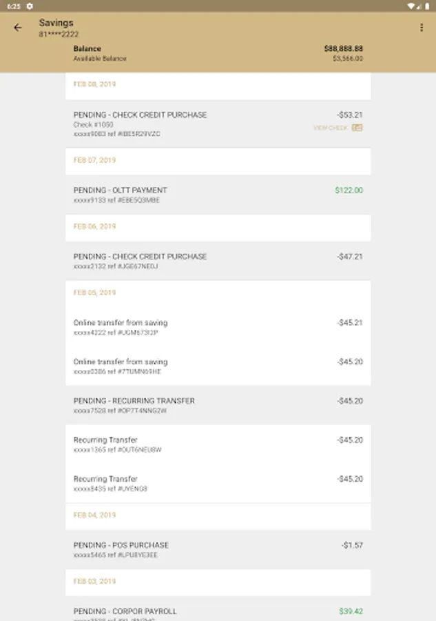Screen dimensions: 436x621
Task: Open the $47.21 check credit purchase
Action: point(218,261)
